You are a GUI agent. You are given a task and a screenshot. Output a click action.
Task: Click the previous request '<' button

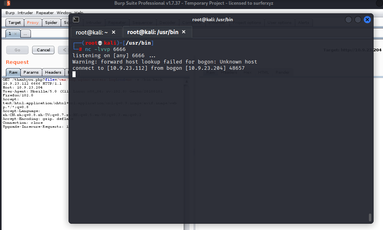pos(64,50)
